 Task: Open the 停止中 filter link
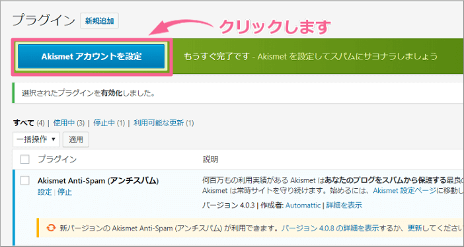click(104, 123)
